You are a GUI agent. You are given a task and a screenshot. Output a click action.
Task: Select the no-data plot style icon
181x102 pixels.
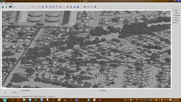(x=81, y=7)
